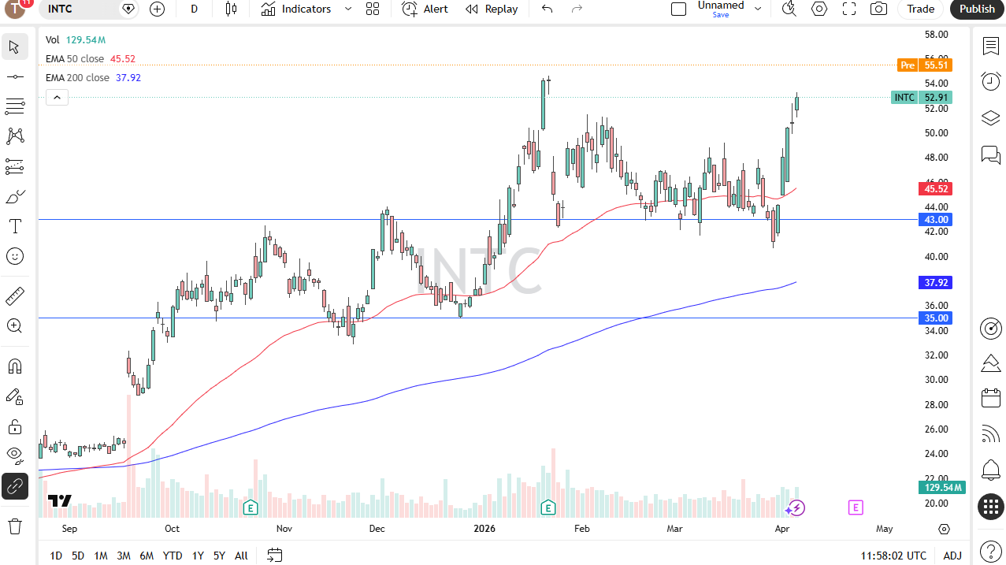Open the Indicators favorites dropdown arrow

pyautogui.click(x=347, y=9)
